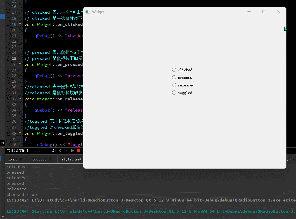Click the Widget window icon in title bar
Viewport: 296px width, 219px height.
point(88,12)
